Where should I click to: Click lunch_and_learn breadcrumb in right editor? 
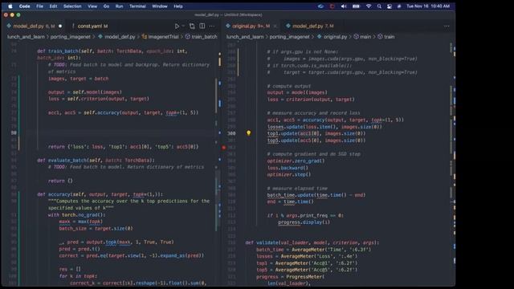(245, 37)
